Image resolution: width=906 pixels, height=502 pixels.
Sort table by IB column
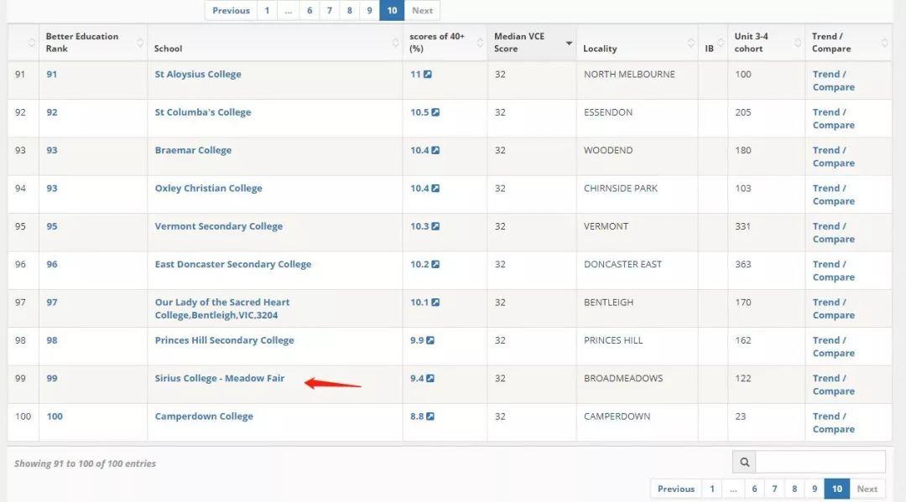(712, 43)
